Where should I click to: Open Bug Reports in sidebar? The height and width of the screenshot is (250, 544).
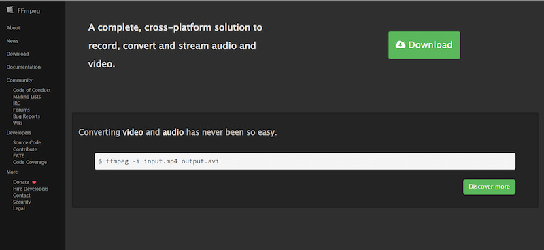tap(27, 116)
